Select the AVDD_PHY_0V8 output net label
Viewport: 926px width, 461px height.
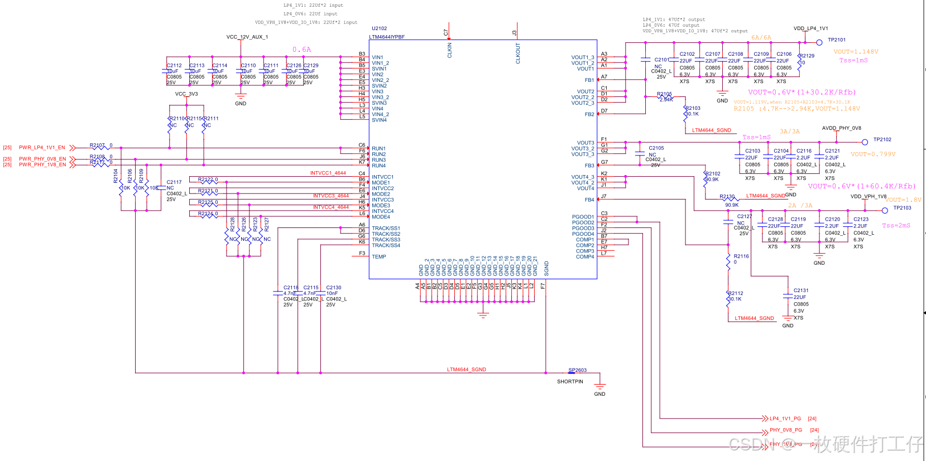(842, 128)
